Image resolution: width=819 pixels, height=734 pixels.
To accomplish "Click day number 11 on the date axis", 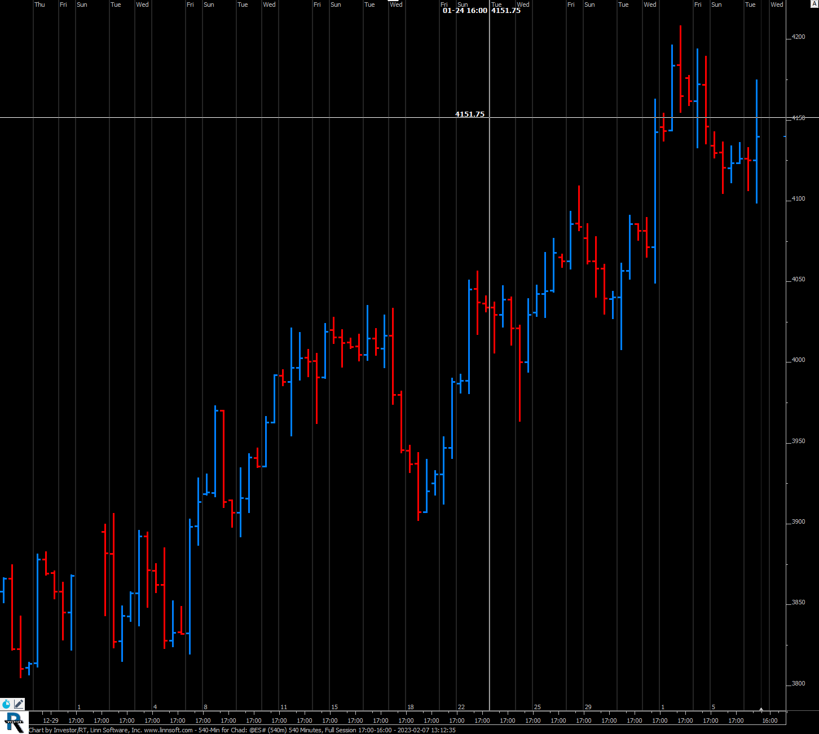I will coord(284,707).
